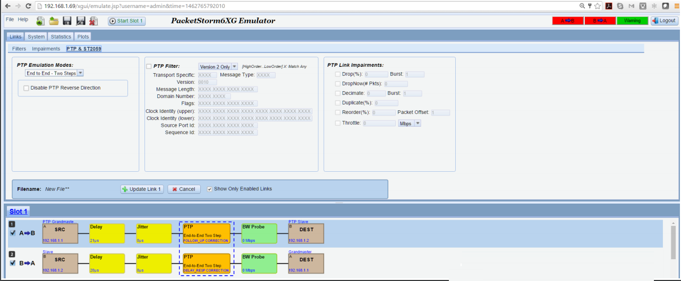The width and height of the screenshot is (681, 281).
Task: Click the green Warning status indicator
Action: point(632,21)
